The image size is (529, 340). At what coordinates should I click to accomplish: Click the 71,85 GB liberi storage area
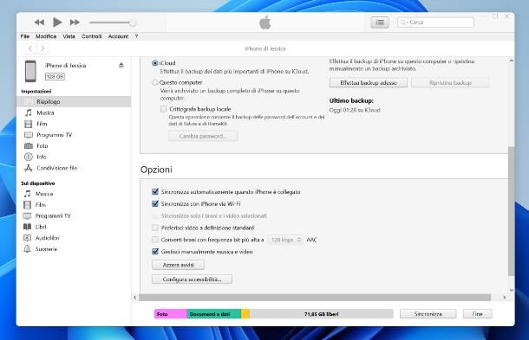pos(322,314)
